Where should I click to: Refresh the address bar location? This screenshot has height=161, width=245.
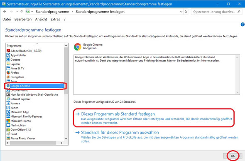186,12
